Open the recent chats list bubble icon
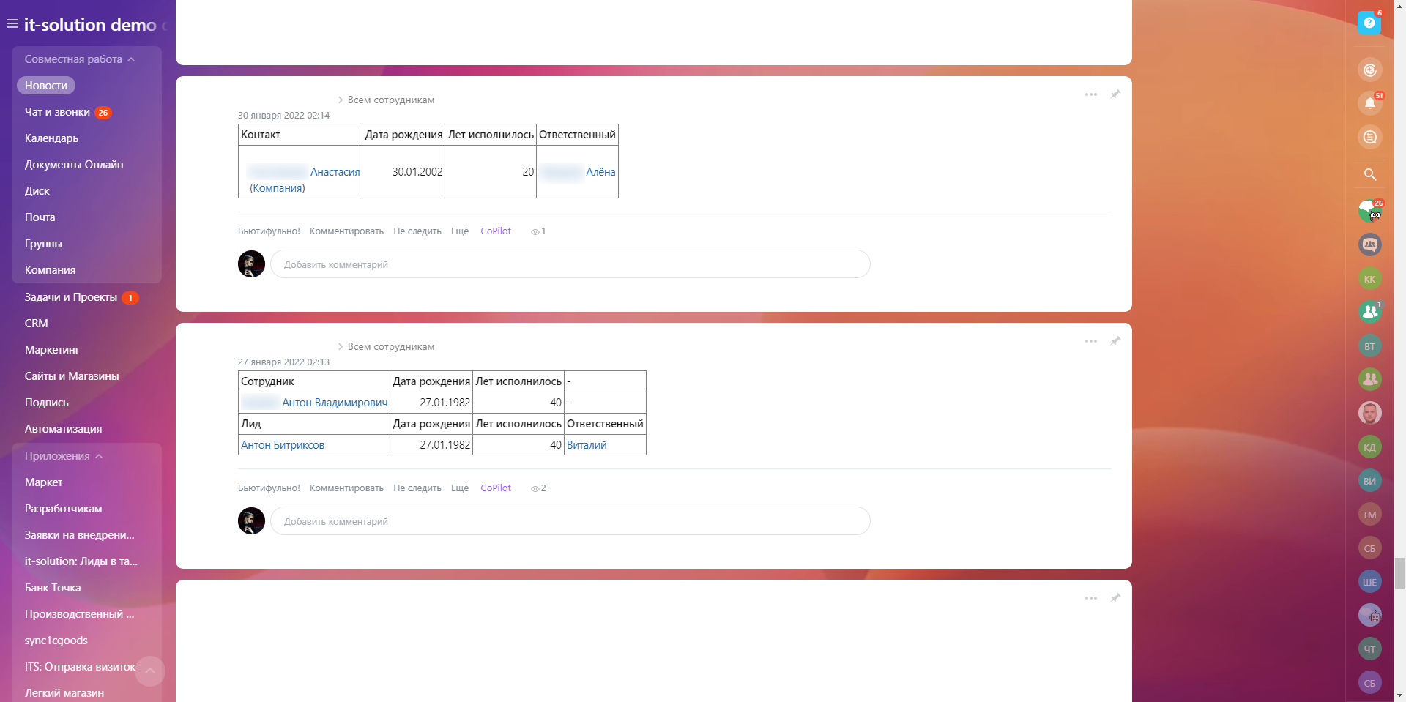 1370,137
